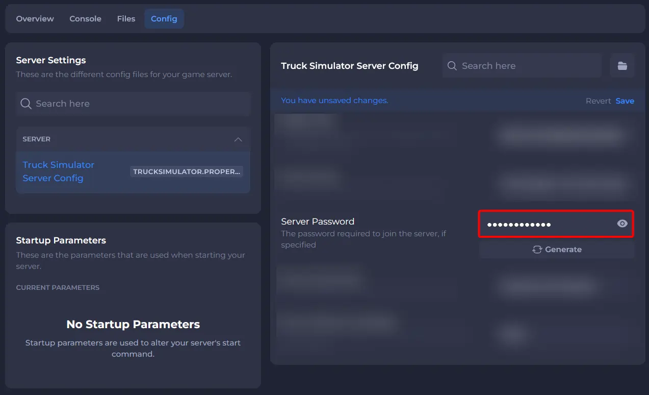This screenshot has height=395, width=649.
Task: Show password using the eye icon
Action: tap(622, 224)
